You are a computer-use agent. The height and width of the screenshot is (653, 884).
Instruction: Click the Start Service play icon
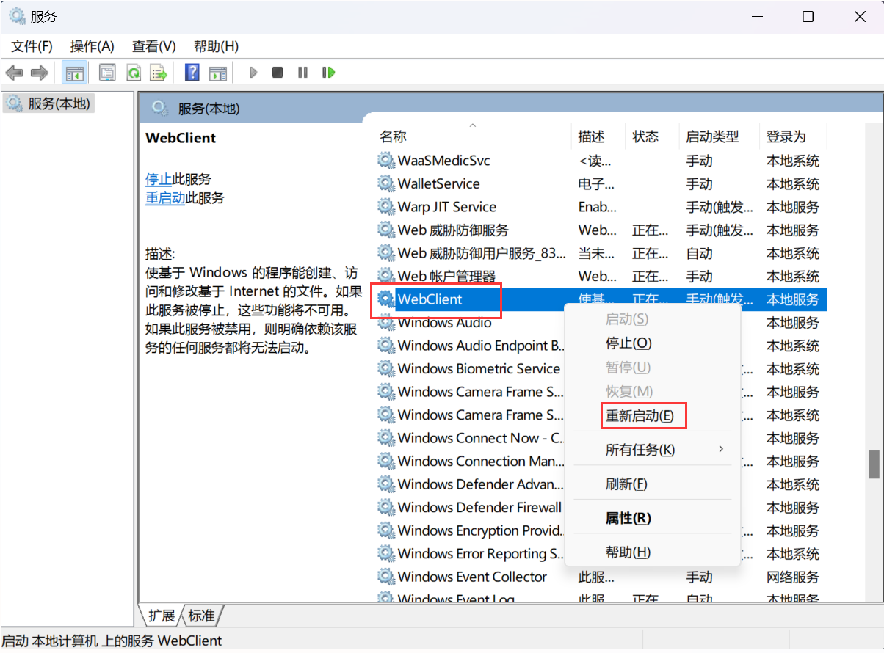click(x=253, y=73)
